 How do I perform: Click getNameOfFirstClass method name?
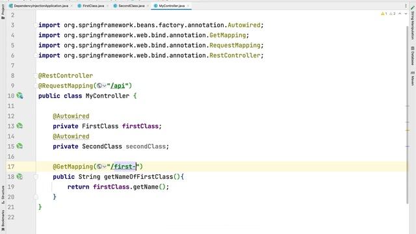coord(138,177)
